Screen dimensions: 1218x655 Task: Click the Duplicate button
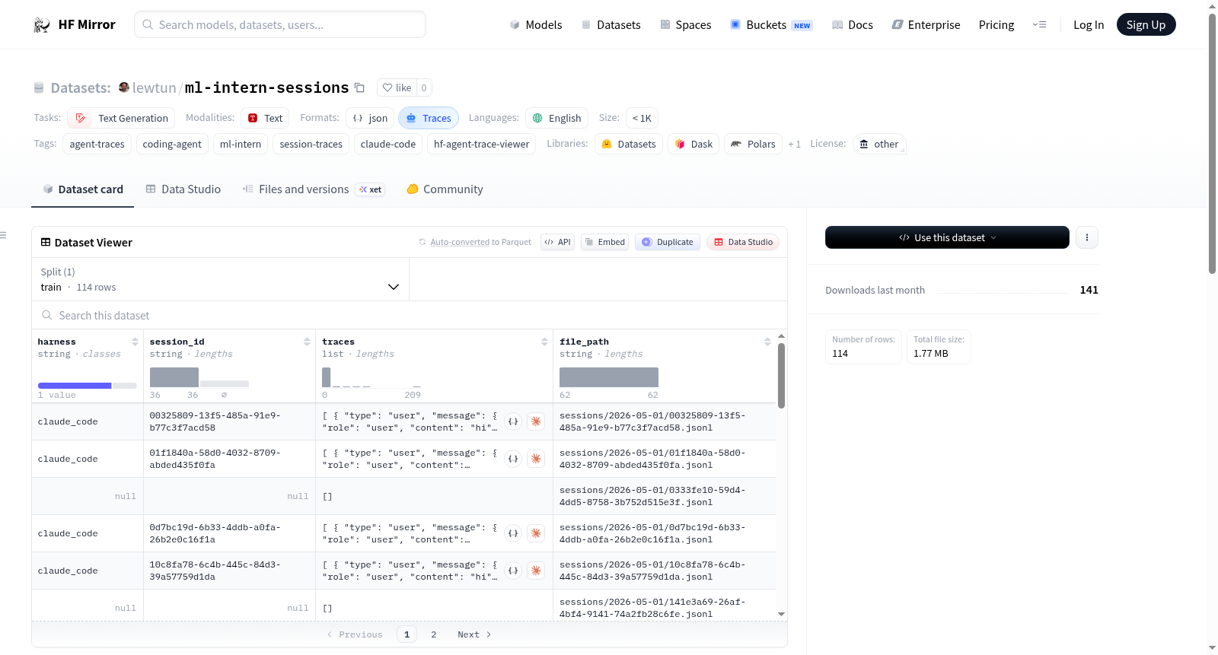[668, 242]
